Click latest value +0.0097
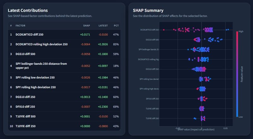Viewport: 253px width, 139px height. [x=103, y=66]
